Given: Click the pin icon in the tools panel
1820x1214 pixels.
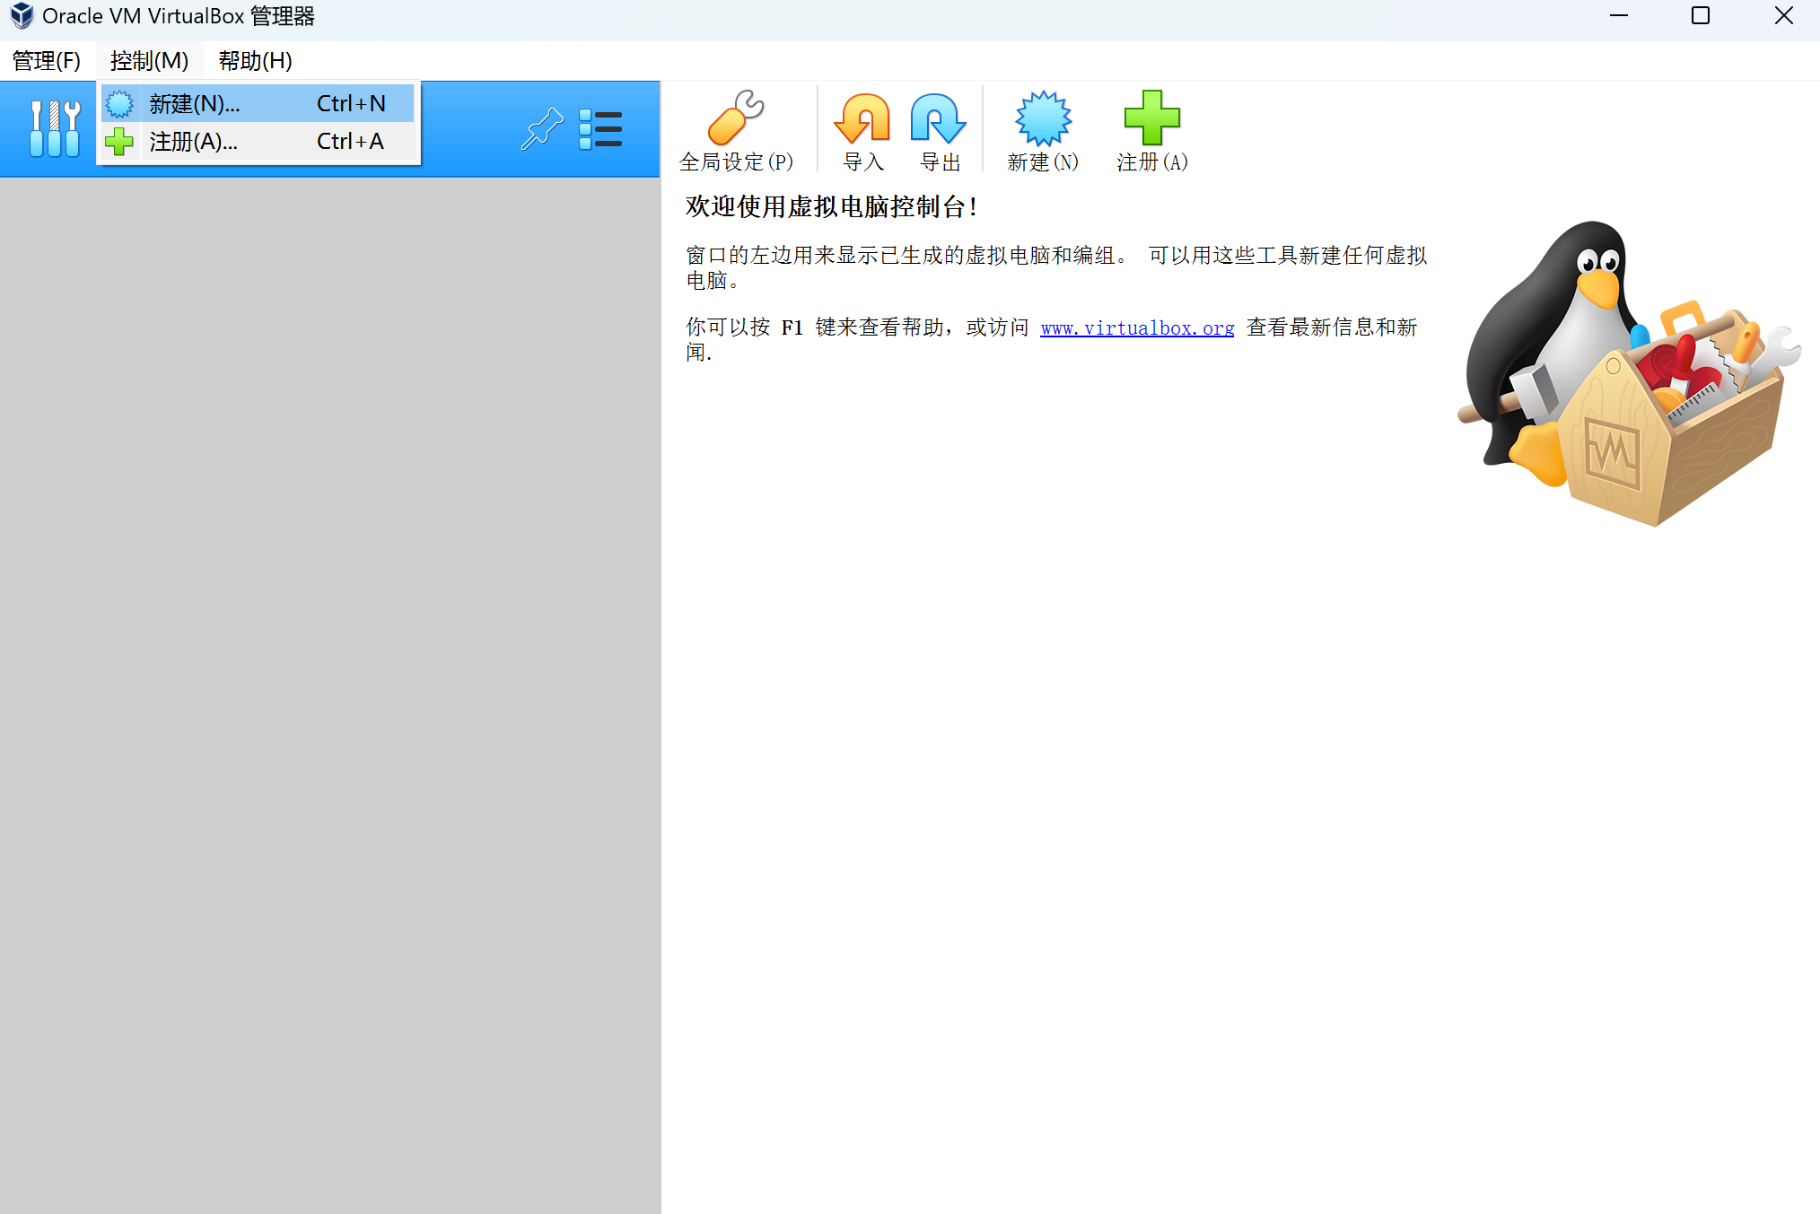Looking at the screenshot, I should click(542, 129).
